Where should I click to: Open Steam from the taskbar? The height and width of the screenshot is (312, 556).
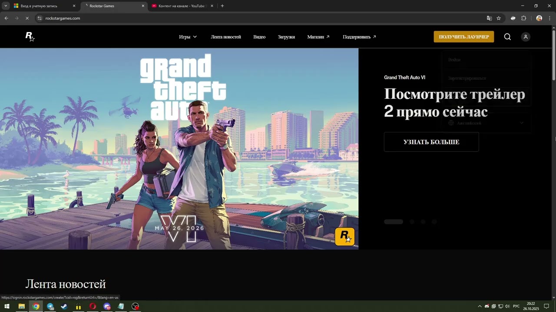pos(64,306)
